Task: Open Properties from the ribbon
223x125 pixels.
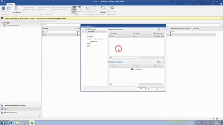Action: click(x=95, y=9)
